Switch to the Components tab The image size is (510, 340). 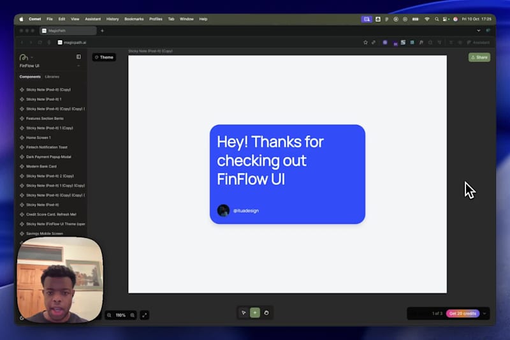(x=30, y=77)
